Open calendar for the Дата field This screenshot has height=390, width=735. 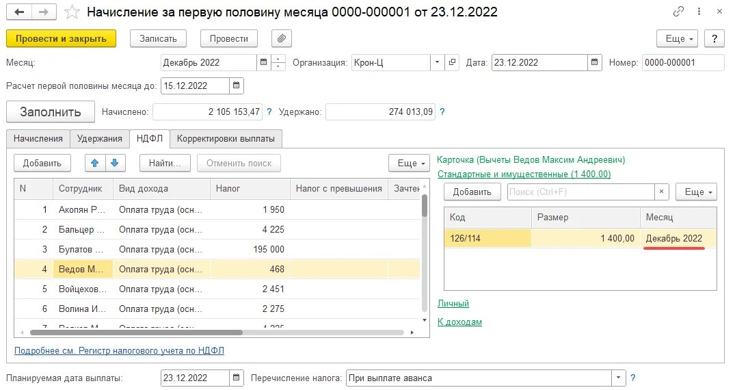[x=594, y=62]
